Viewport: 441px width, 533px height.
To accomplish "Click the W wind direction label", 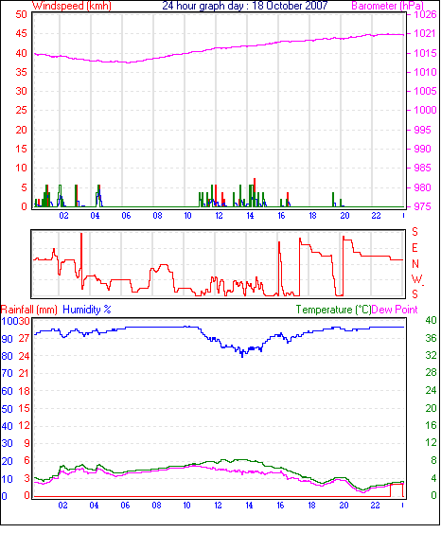I will (416, 279).
